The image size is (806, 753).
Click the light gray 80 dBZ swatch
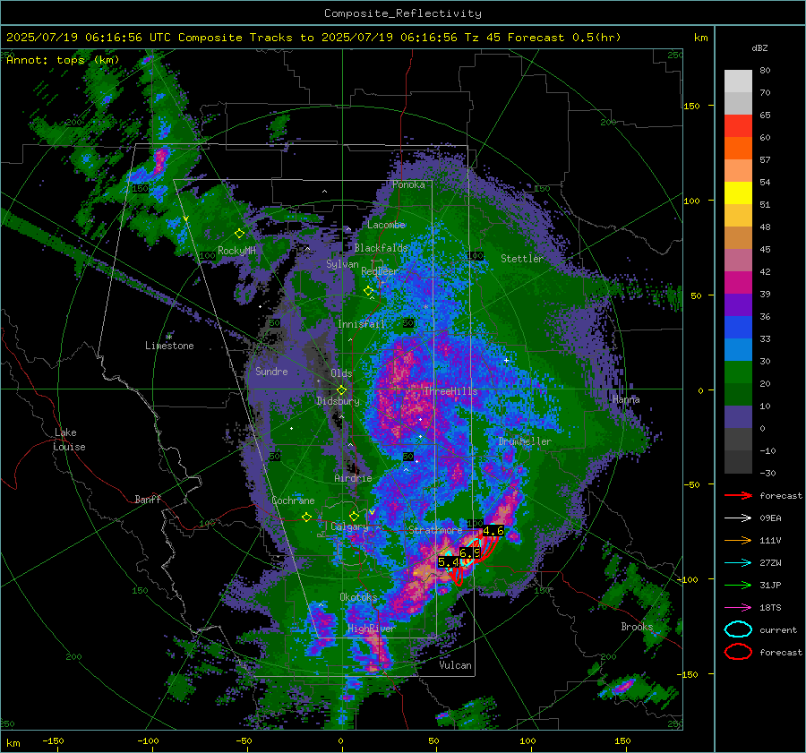738,81
